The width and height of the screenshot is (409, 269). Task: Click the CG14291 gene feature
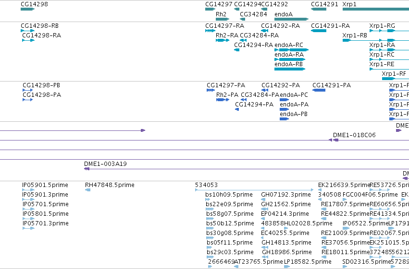tap(319, 9)
